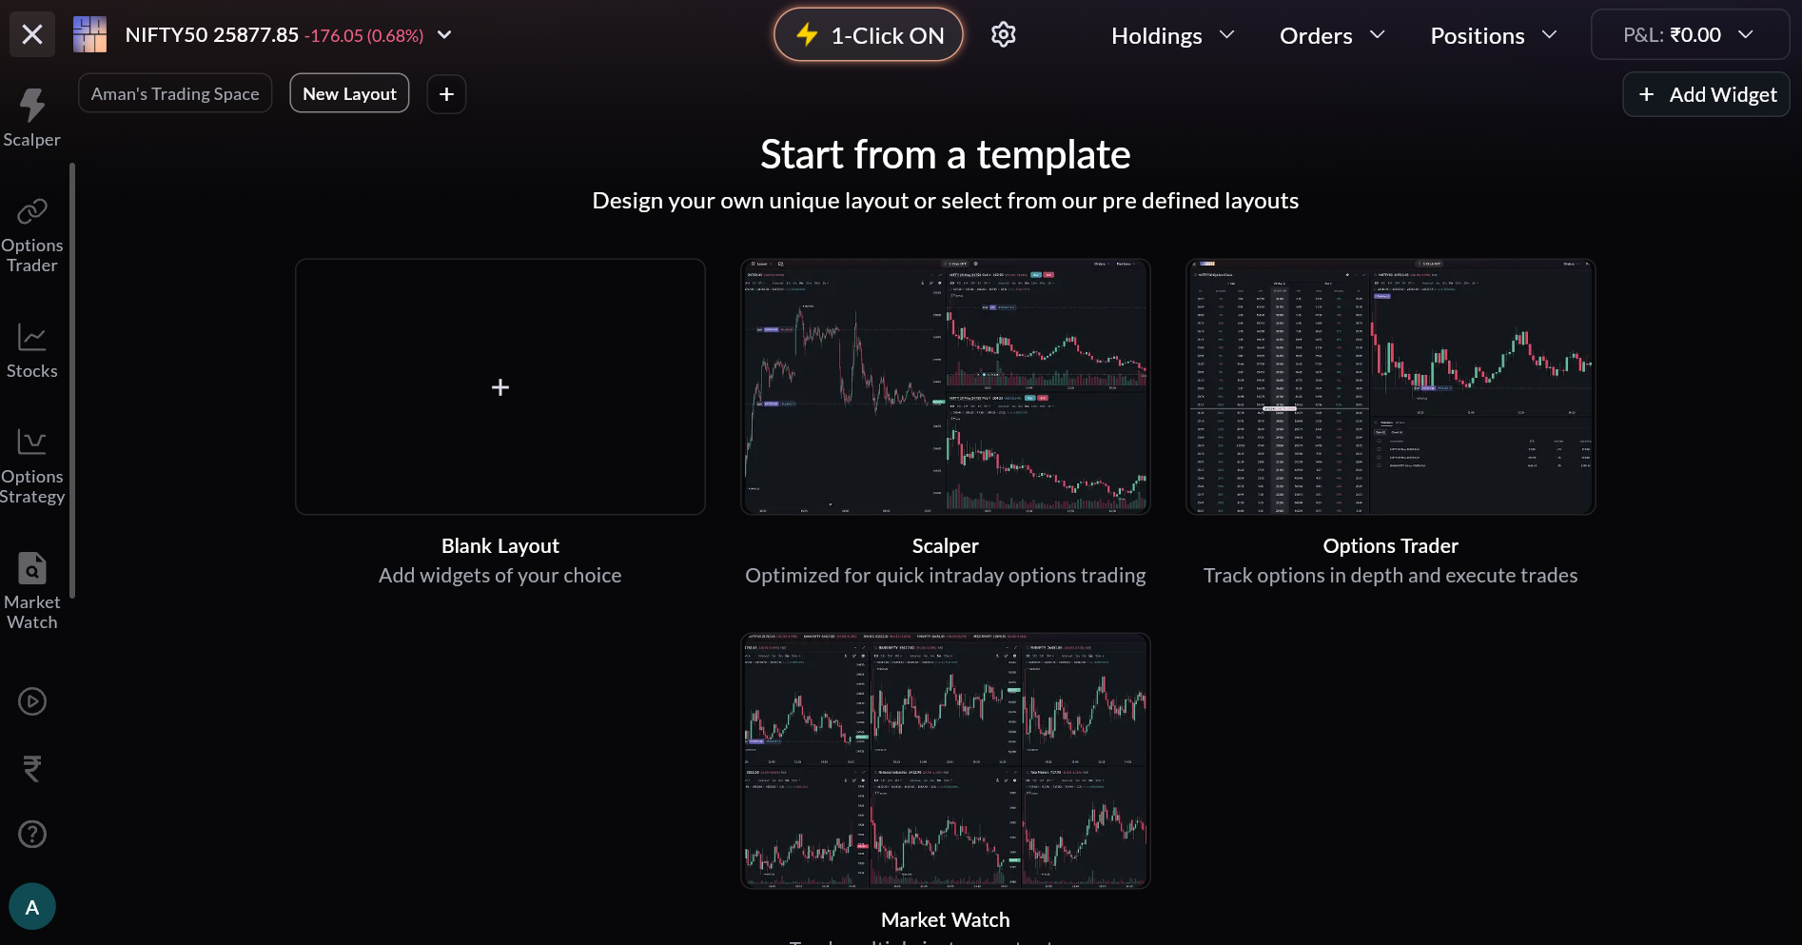Open Market Watch sidebar icon
Viewport: 1802px width, 945px height.
point(31,591)
